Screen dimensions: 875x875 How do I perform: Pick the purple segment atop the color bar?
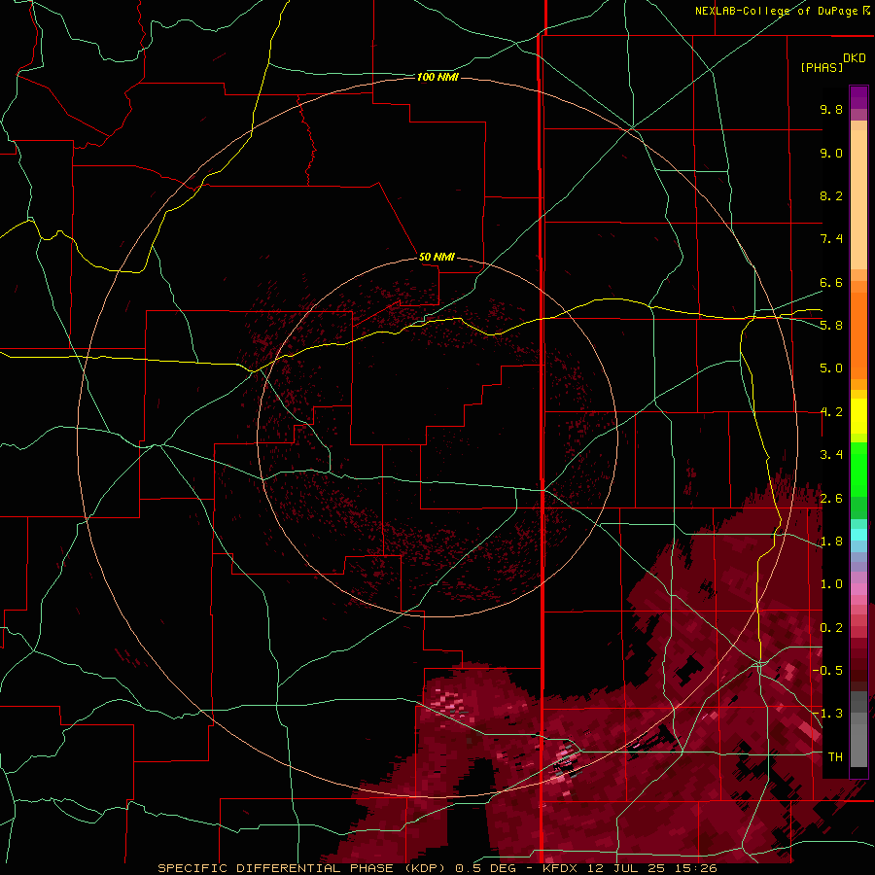[x=858, y=98]
